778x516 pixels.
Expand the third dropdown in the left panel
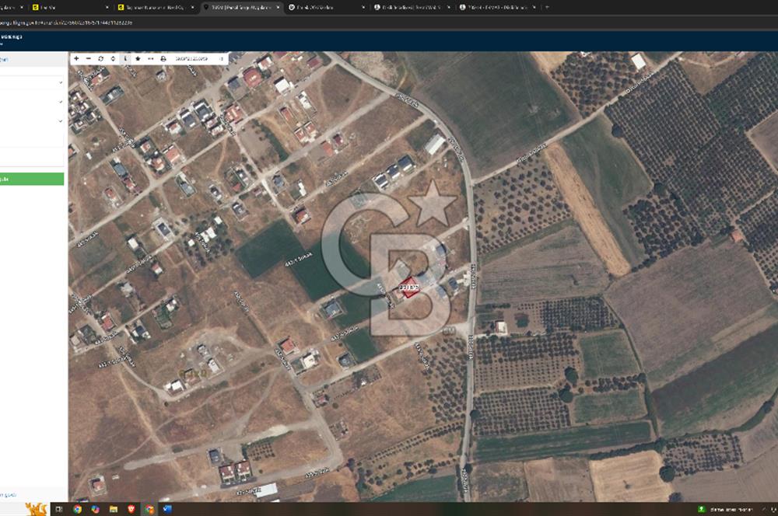(x=61, y=121)
